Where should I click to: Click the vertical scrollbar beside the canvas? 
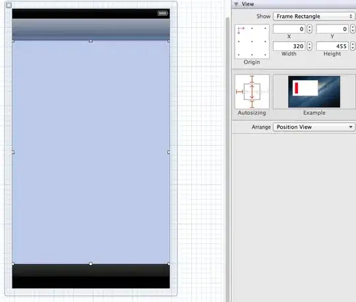tap(227, 159)
